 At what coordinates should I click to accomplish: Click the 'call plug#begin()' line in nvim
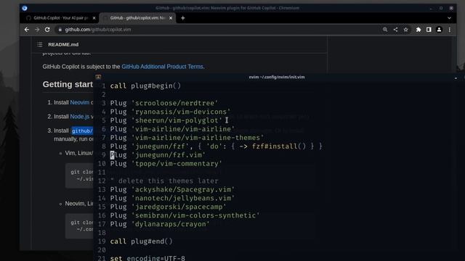pos(145,86)
